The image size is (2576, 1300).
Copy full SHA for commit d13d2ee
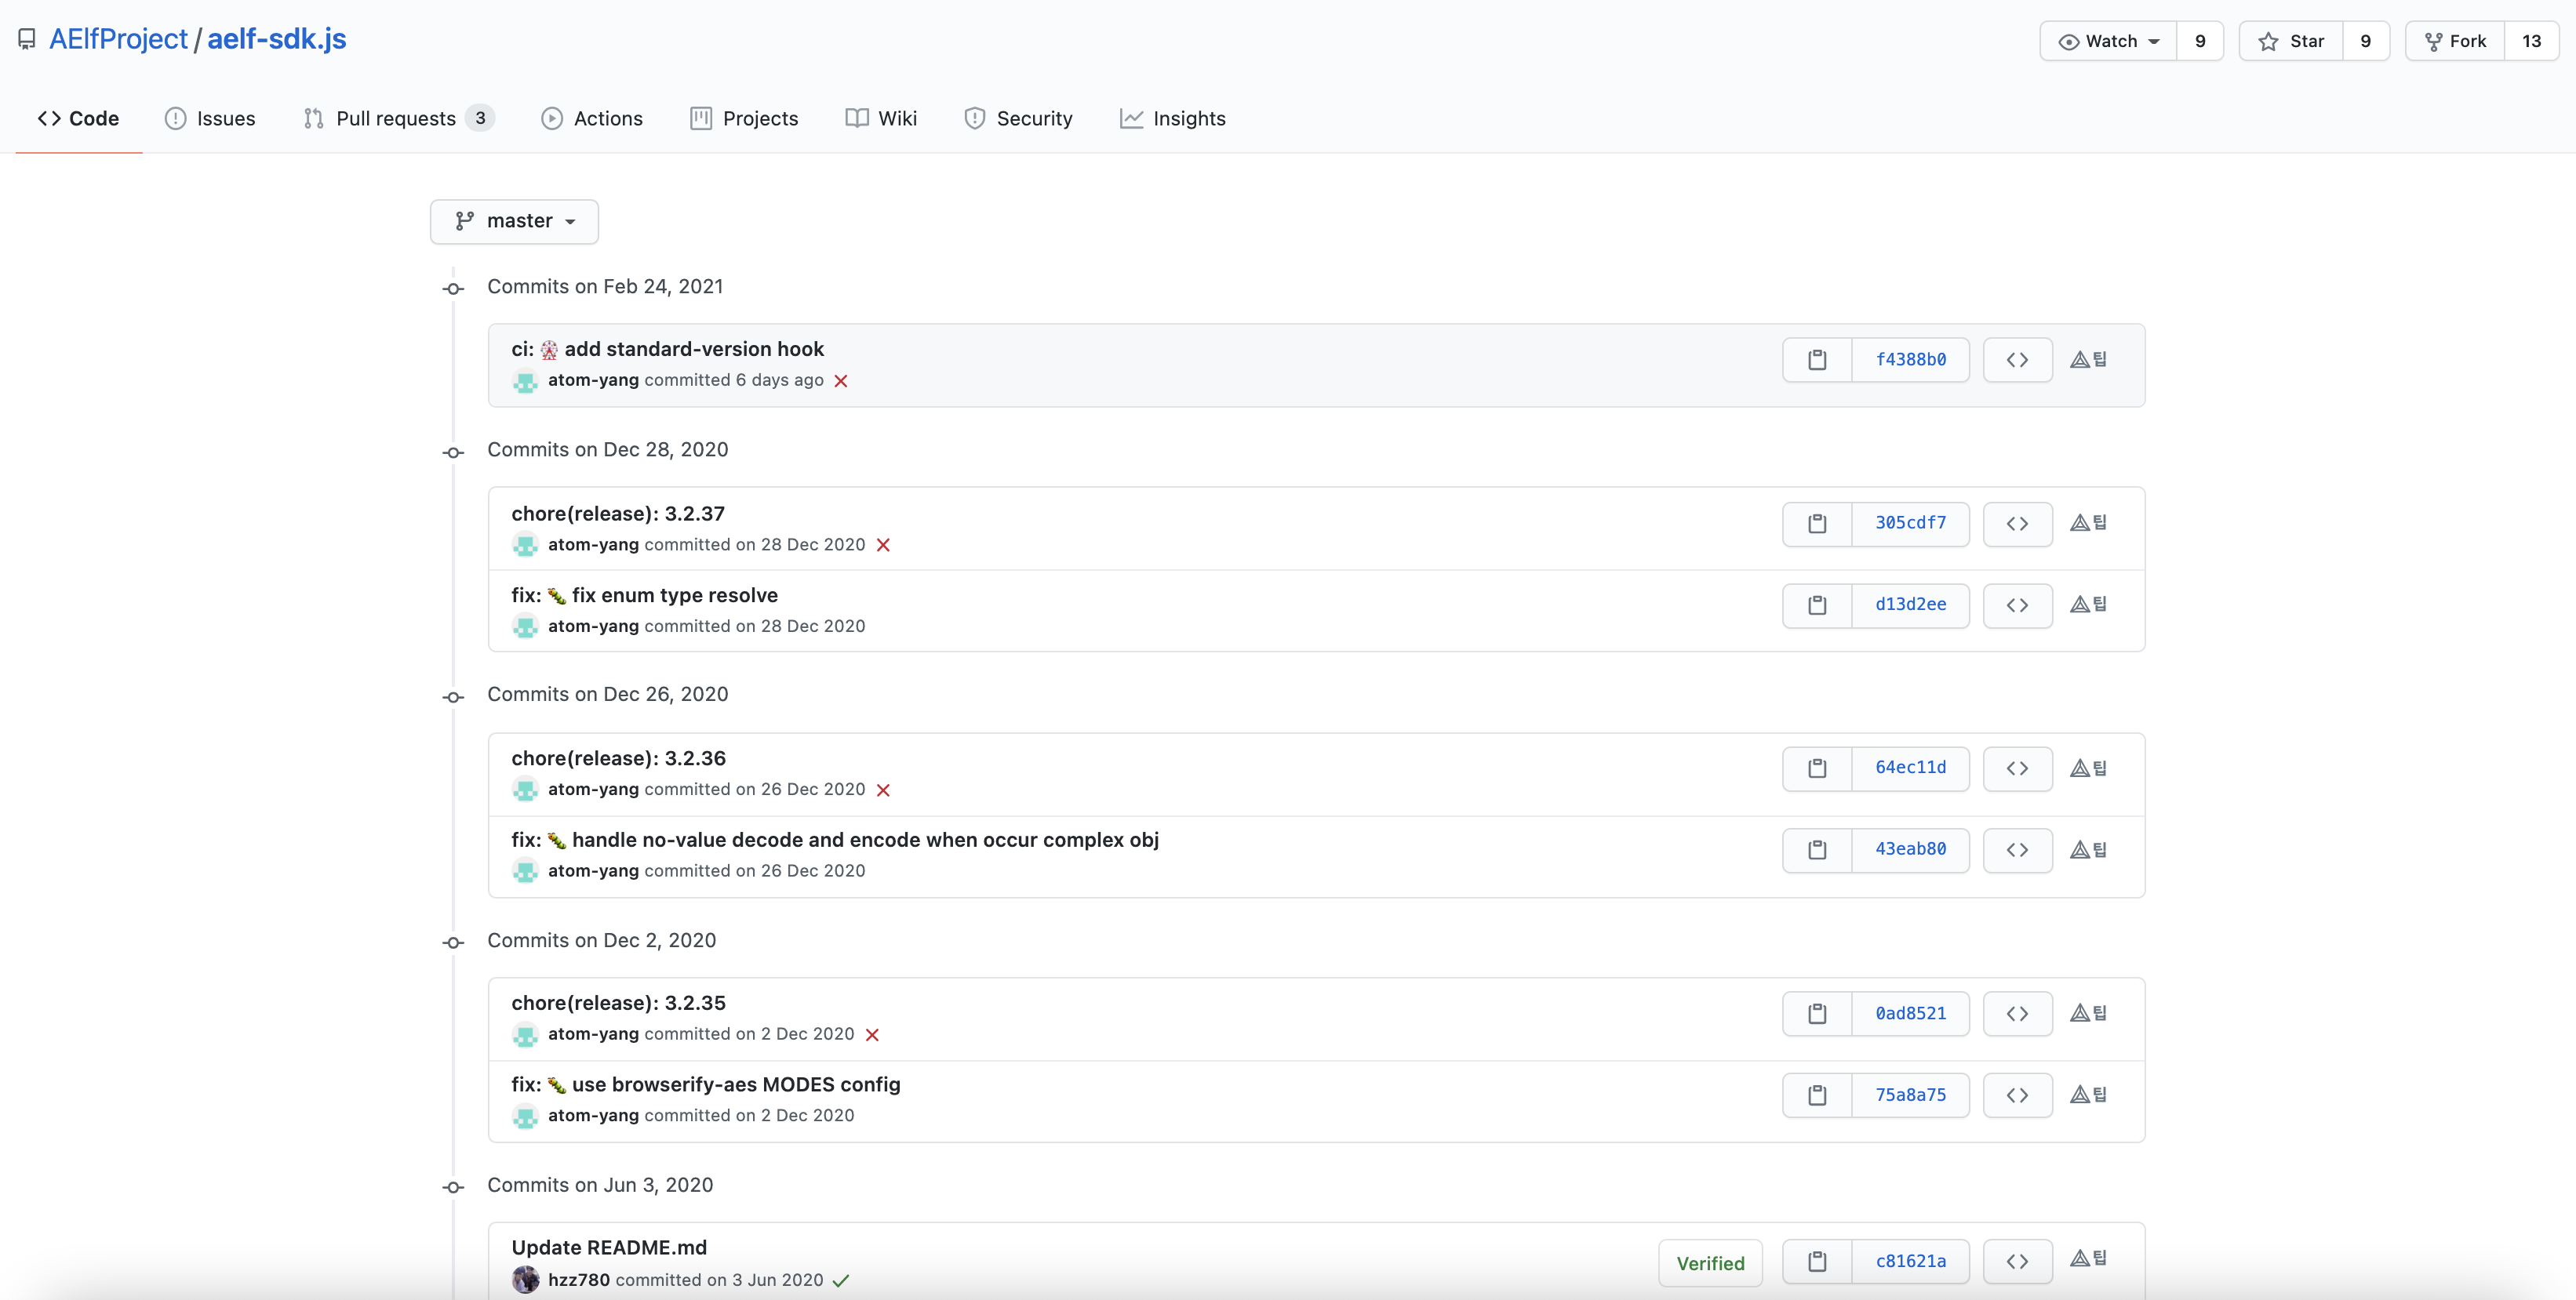tap(1817, 605)
